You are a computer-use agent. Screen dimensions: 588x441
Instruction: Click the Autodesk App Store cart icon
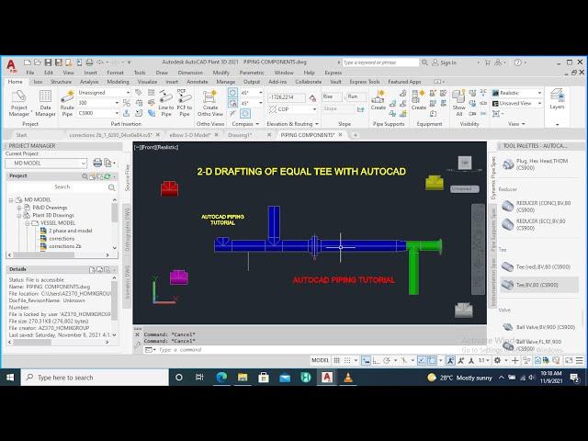pos(488,62)
